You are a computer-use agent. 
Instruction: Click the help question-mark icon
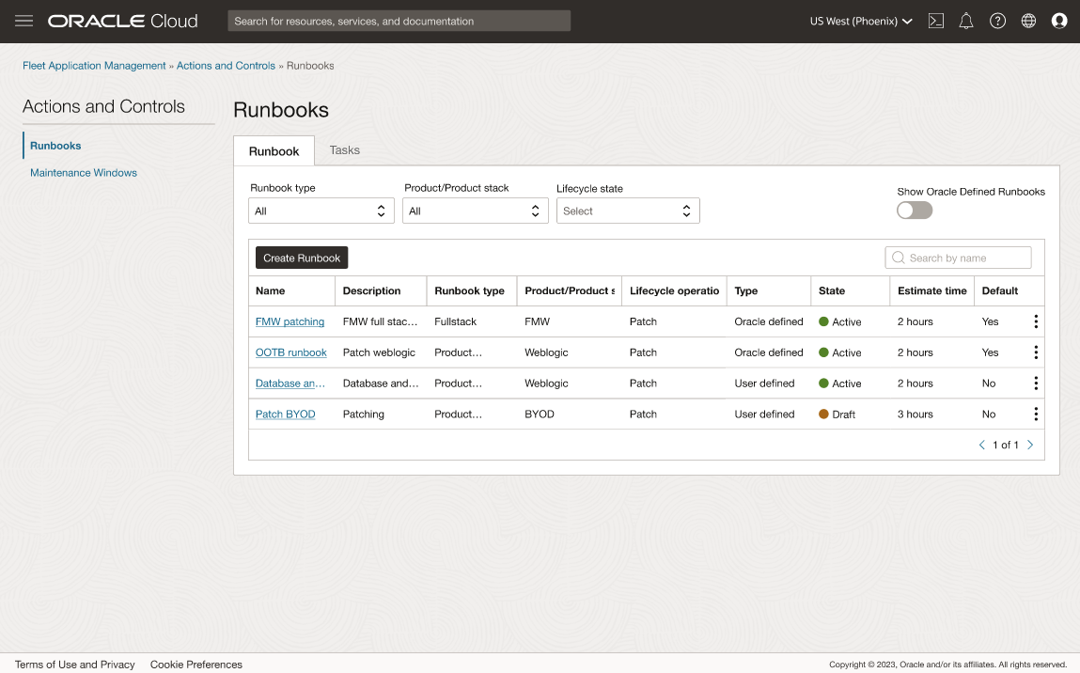pos(998,20)
